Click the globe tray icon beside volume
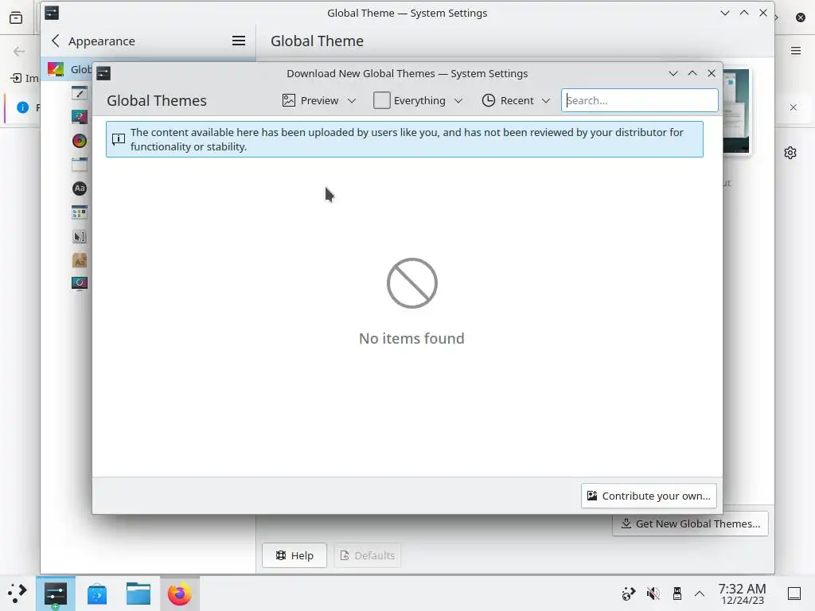The width and height of the screenshot is (815, 611). coord(629,593)
